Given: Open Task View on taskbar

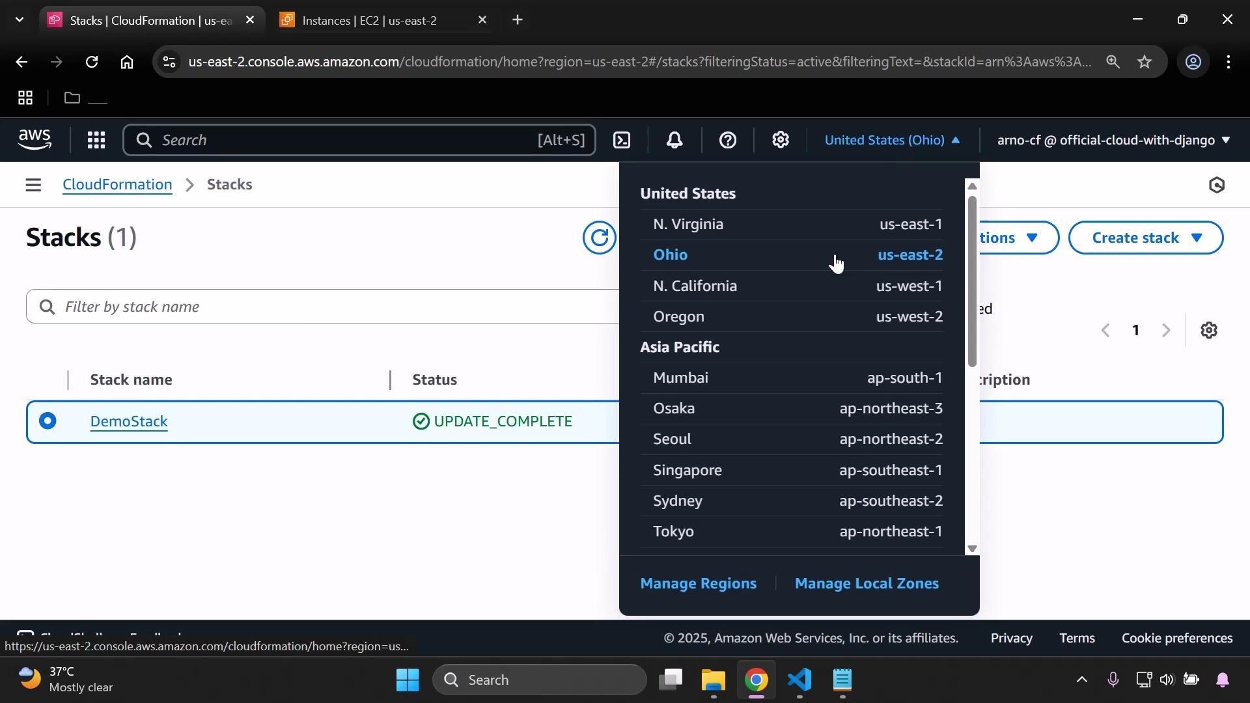Looking at the screenshot, I should coord(671,680).
